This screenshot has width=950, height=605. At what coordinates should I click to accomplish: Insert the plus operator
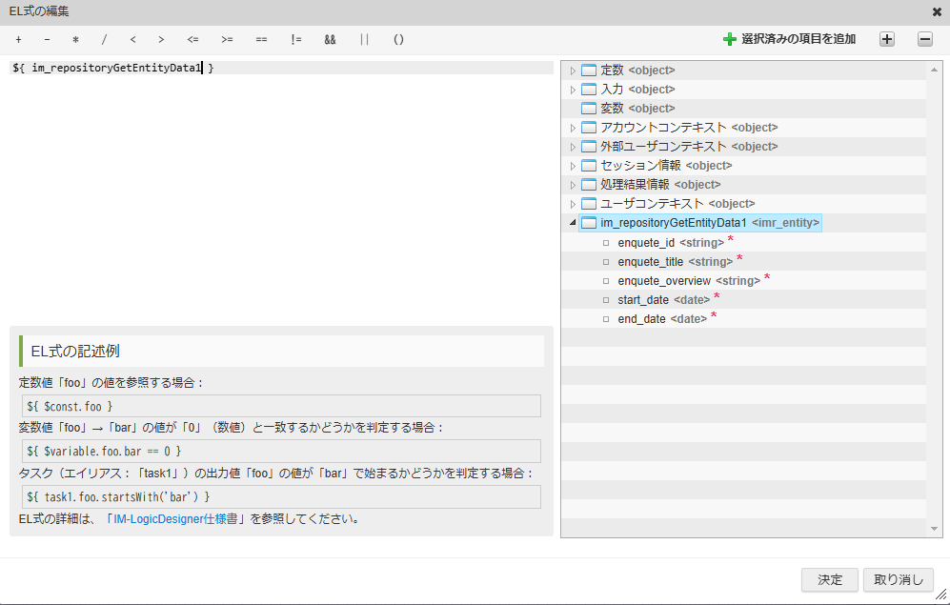pyautogui.click(x=18, y=40)
